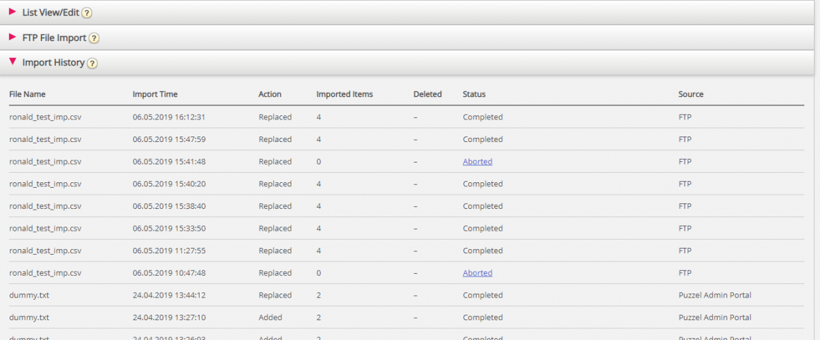Open Aborted link for 15:41:48 import
820x340 pixels.
[477, 162]
